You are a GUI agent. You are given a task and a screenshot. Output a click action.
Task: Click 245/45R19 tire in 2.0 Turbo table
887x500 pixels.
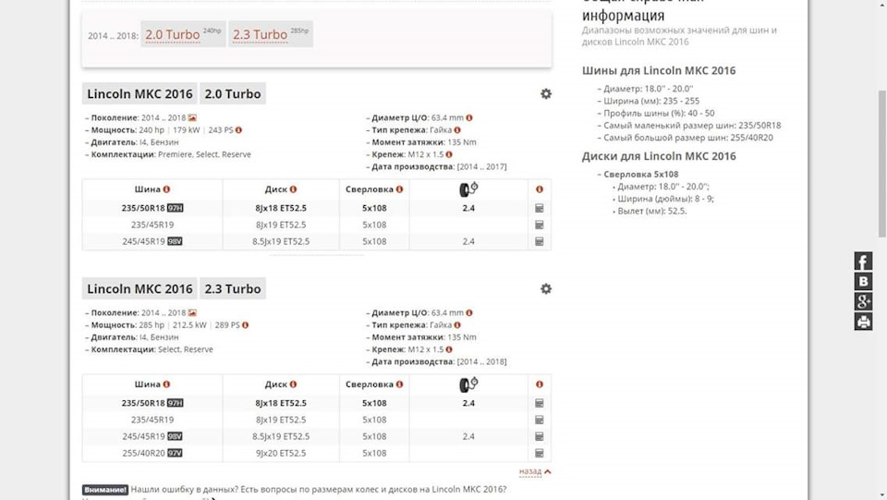144,241
